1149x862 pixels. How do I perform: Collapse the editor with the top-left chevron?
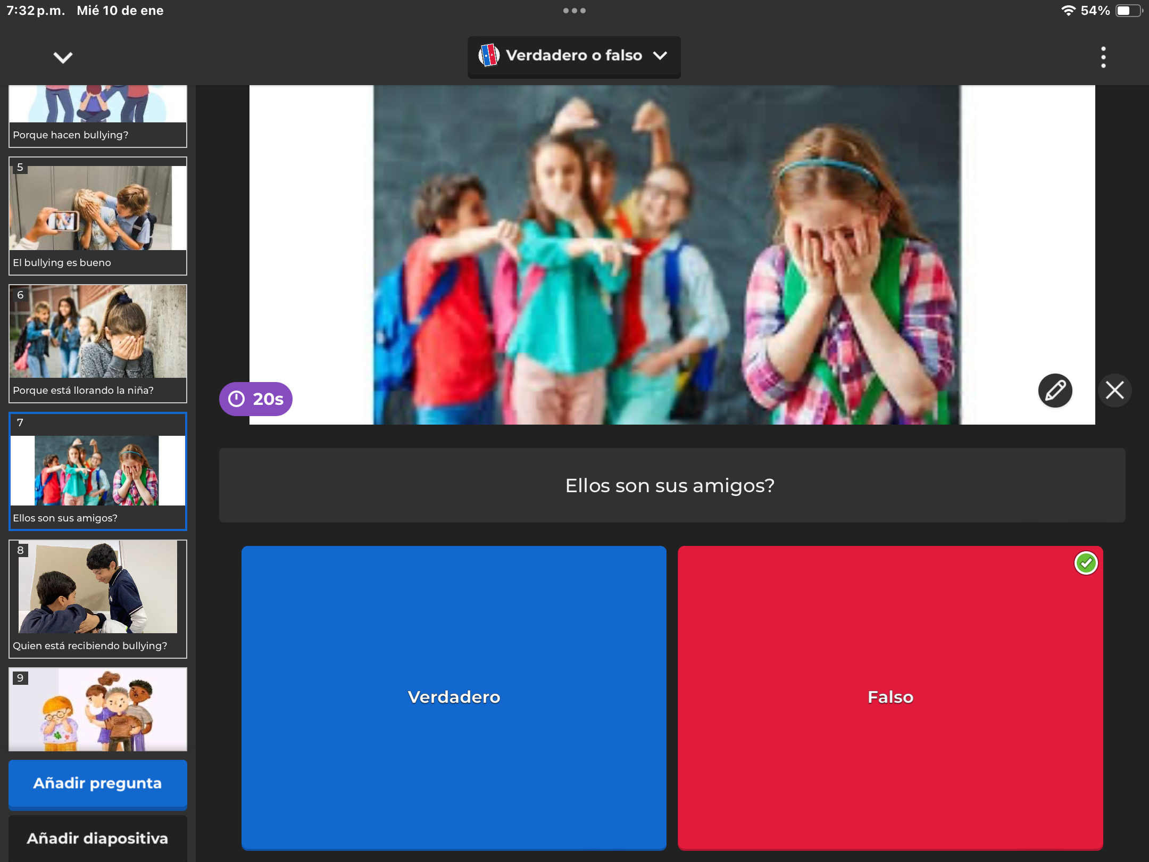[63, 57]
